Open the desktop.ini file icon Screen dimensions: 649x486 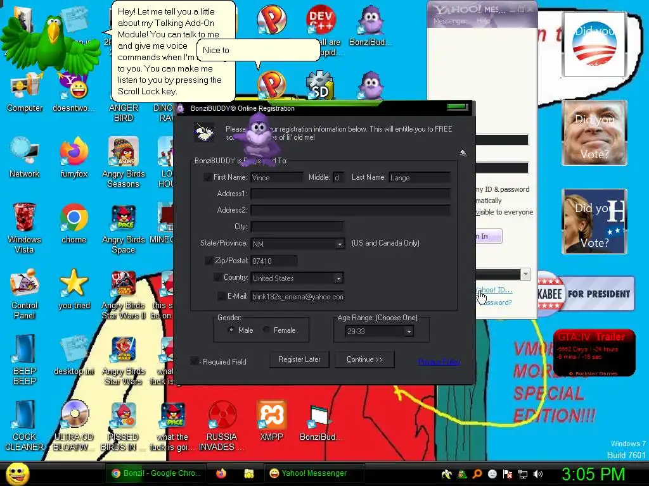[74, 354]
